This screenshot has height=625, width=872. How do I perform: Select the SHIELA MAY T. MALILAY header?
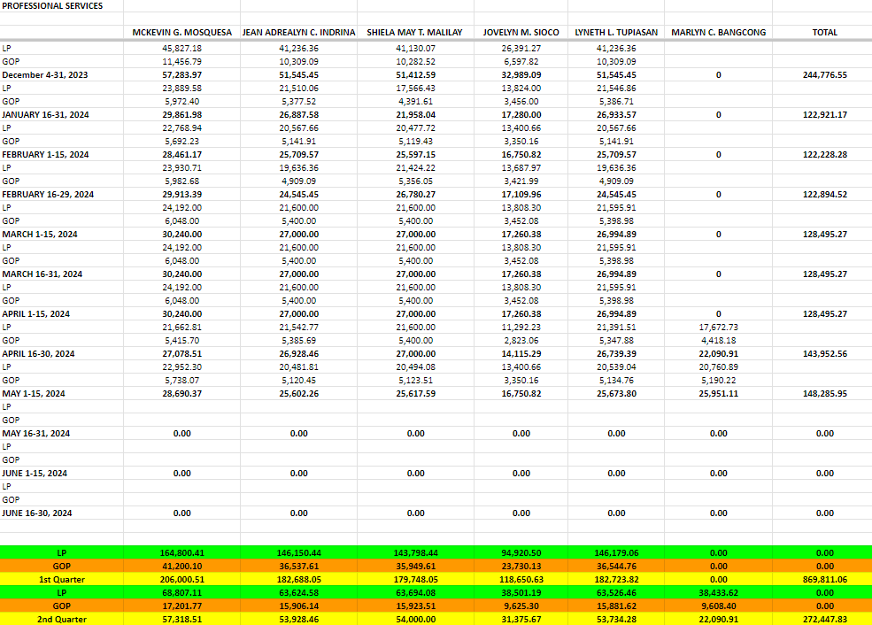(414, 32)
